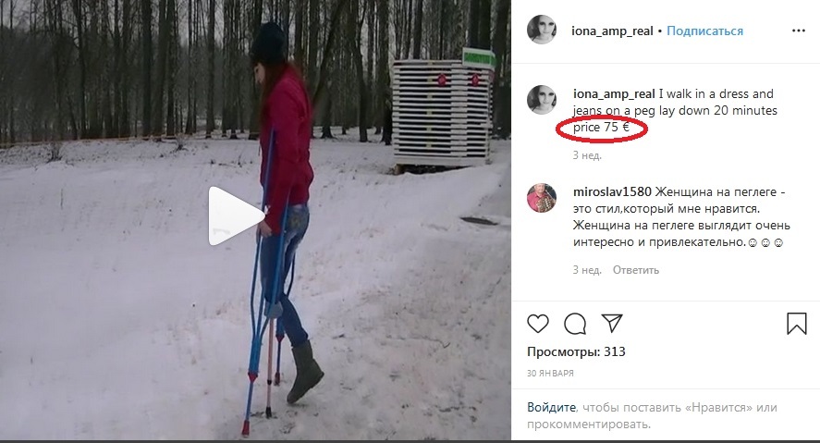
Task: Click the caption's 3 нед. timestamp
Action: 587,155
